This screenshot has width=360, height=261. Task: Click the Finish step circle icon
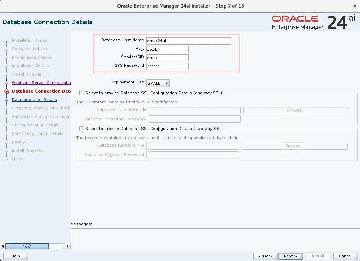click(6, 159)
